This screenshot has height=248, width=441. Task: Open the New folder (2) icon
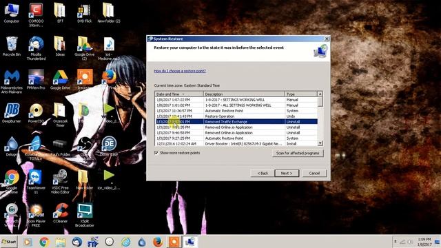pos(109,12)
